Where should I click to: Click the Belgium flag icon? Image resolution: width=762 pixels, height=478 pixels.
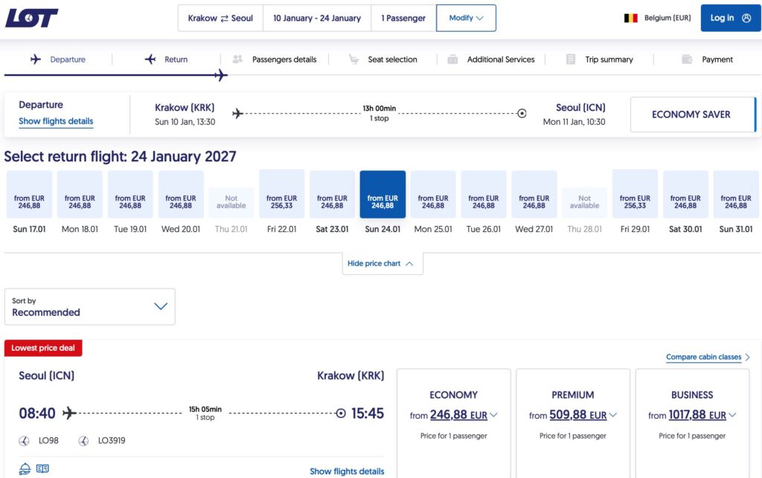click(x=630, y=18)
